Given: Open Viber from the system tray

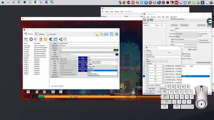Looking at the screenshot, I should (x=150, y=2).
